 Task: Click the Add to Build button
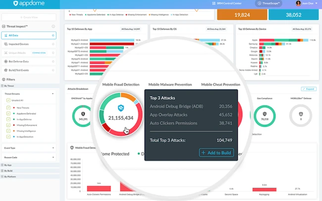click(x=216, y=153)
